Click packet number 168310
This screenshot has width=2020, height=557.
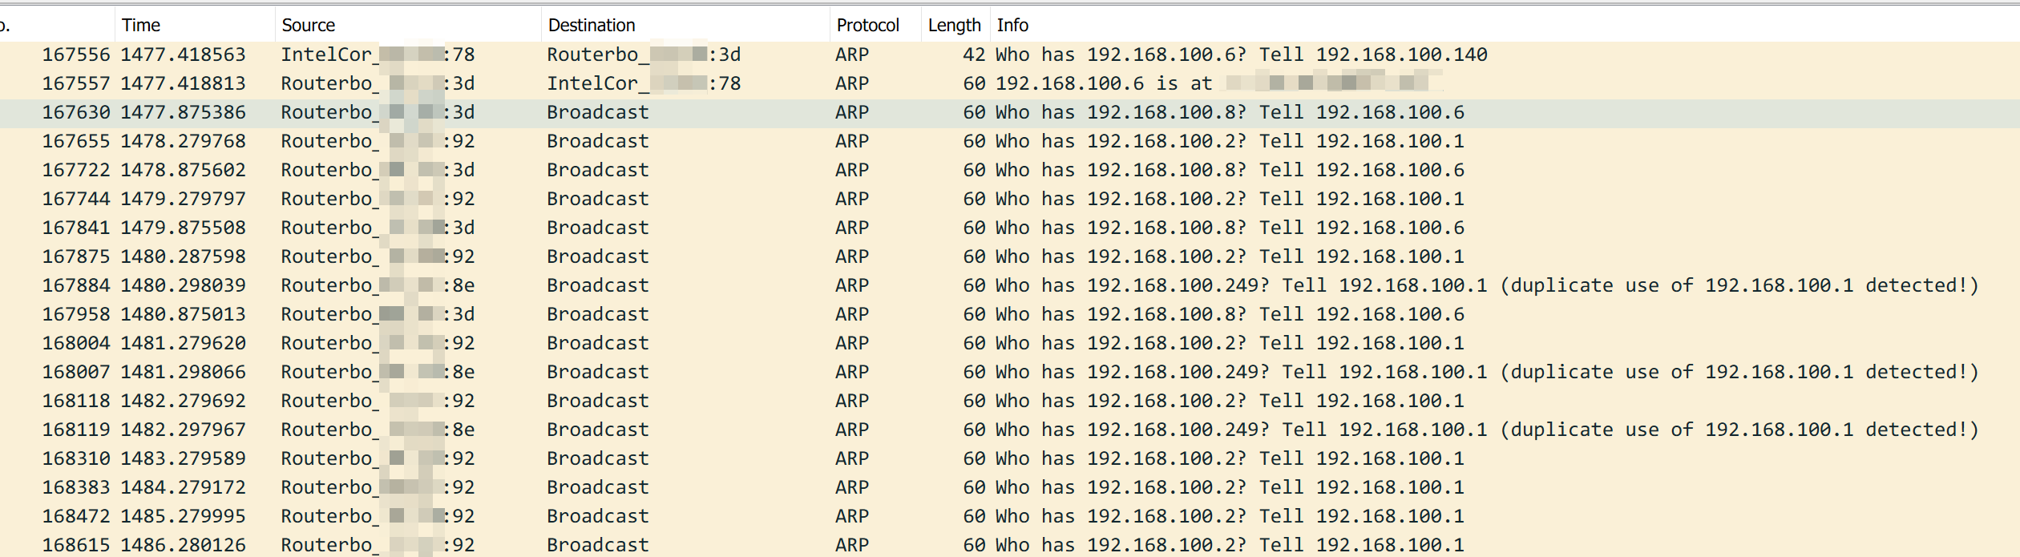click(76, 458)
